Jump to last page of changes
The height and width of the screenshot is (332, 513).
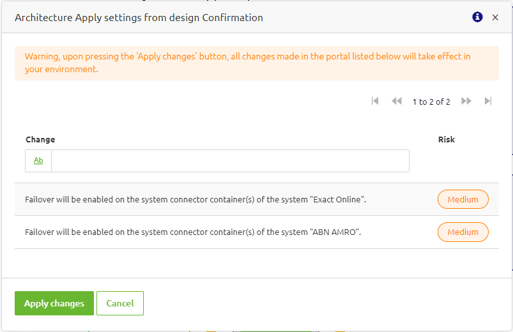pyautogui.click(x=488, y=101)
